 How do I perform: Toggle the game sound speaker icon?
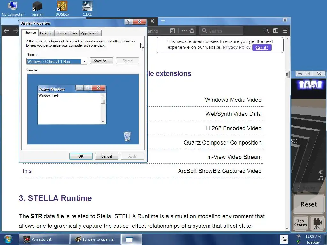point(321,172)
